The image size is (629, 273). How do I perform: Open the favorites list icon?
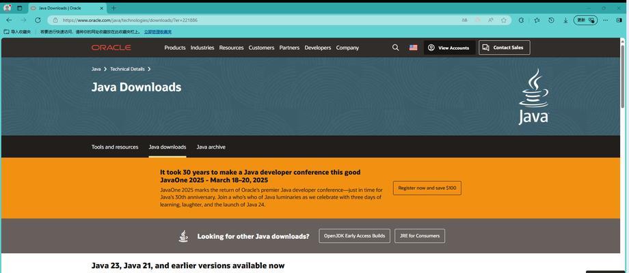click(537, 20)
